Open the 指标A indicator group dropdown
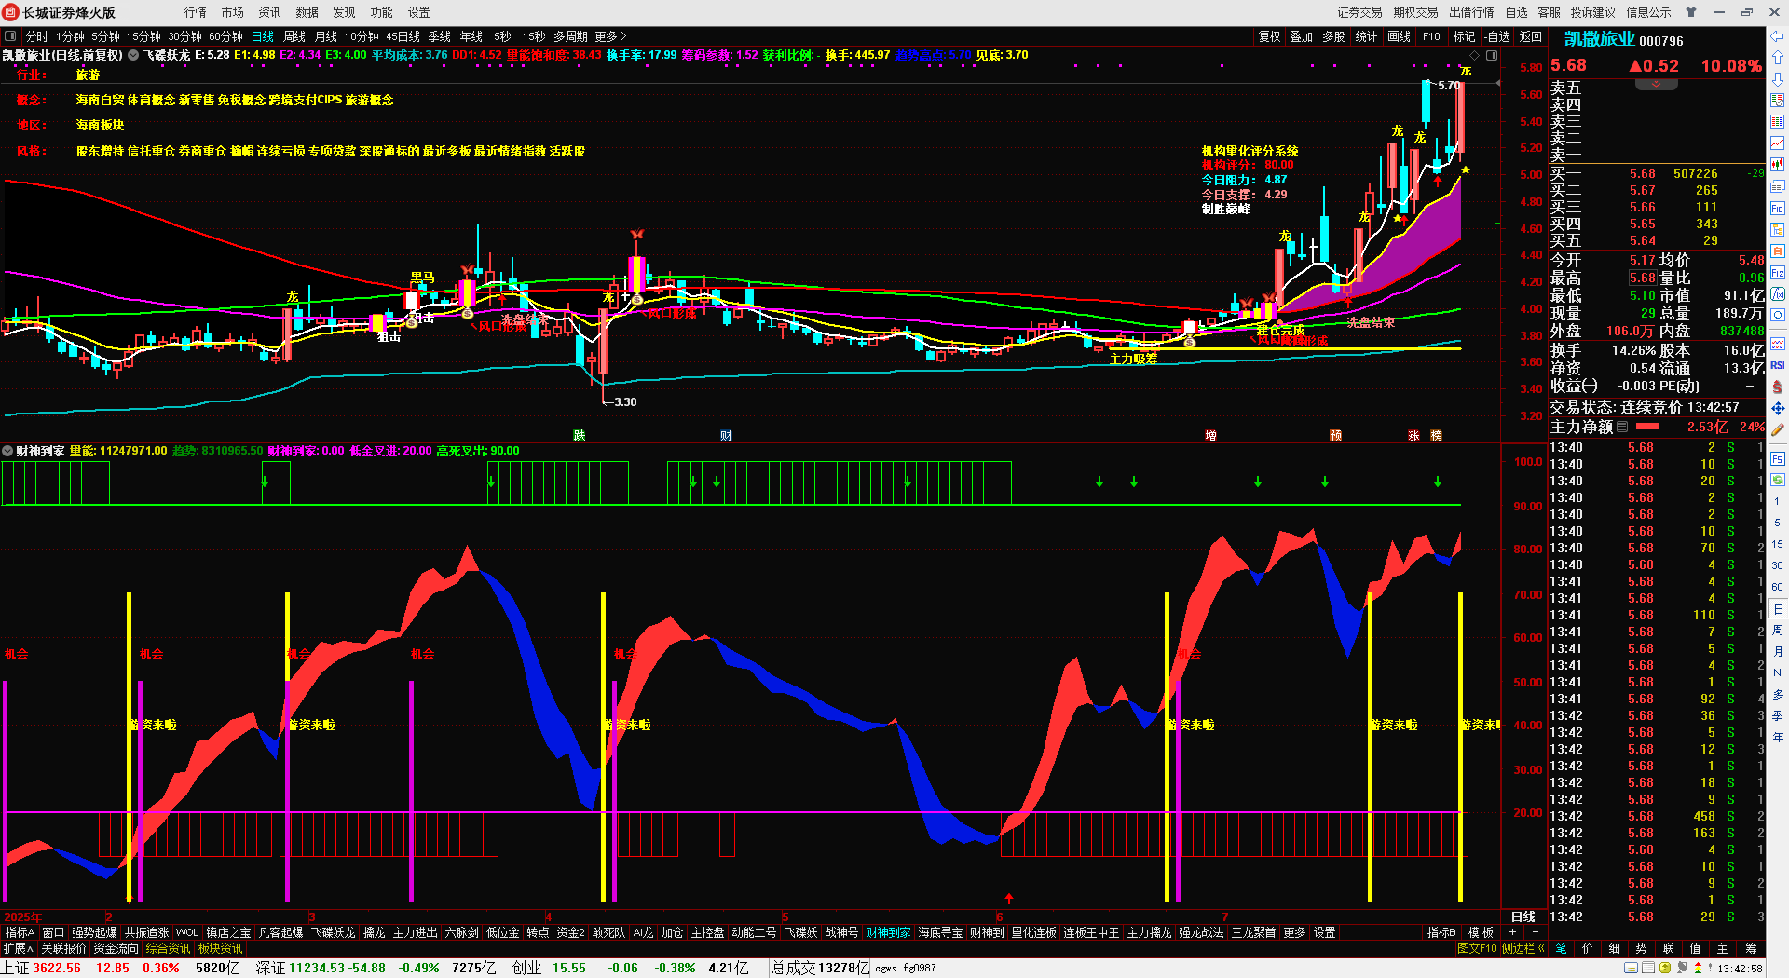1789x978 pixels. pos(20,932)
